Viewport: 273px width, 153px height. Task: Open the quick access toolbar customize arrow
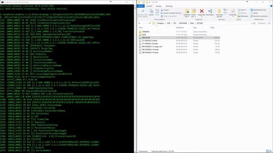[149, 2]
